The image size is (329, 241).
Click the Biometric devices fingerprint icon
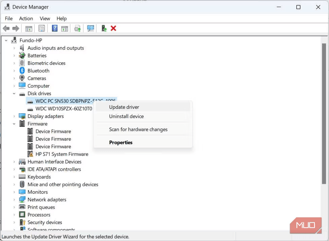pos(22,63)
